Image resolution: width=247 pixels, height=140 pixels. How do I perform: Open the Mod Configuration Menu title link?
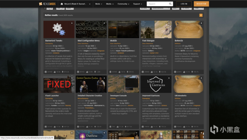(x=89, y=41)
